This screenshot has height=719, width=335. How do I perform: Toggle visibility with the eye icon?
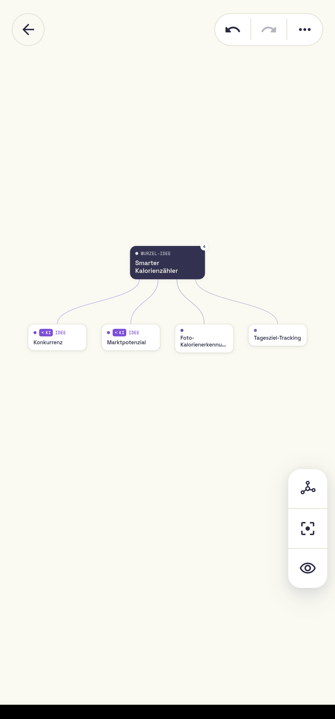[x=308, y=568]
